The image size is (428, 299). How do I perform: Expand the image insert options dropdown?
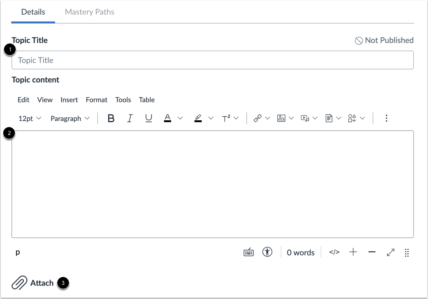pos(291,118)
